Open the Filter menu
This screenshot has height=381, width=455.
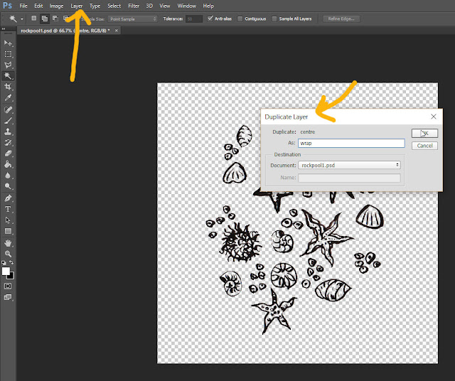click(134, 6)
